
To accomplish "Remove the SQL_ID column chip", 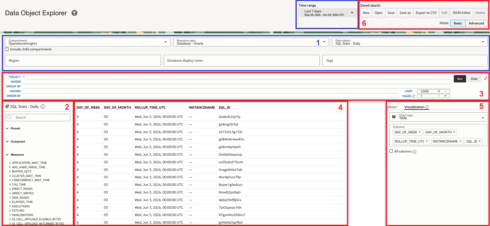I will pyautogui.click(x=480, y=141).
